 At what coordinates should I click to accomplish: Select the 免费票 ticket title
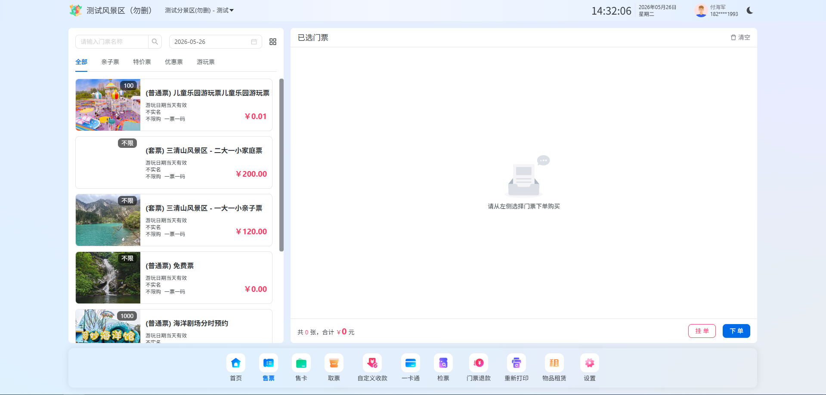[x=170, y=266]
